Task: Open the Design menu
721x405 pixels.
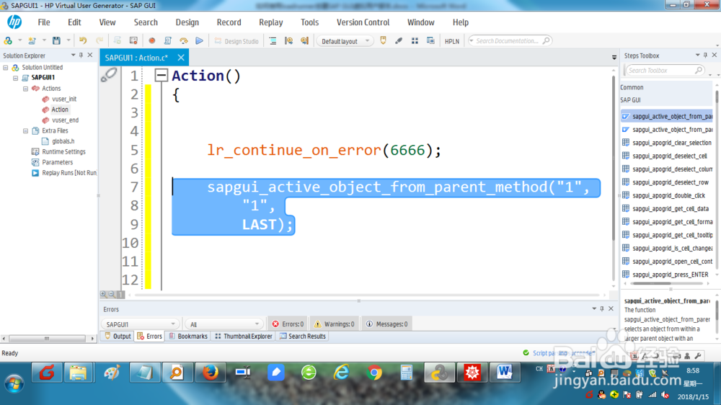Action: pyautogui.click(x=187, y=22)
